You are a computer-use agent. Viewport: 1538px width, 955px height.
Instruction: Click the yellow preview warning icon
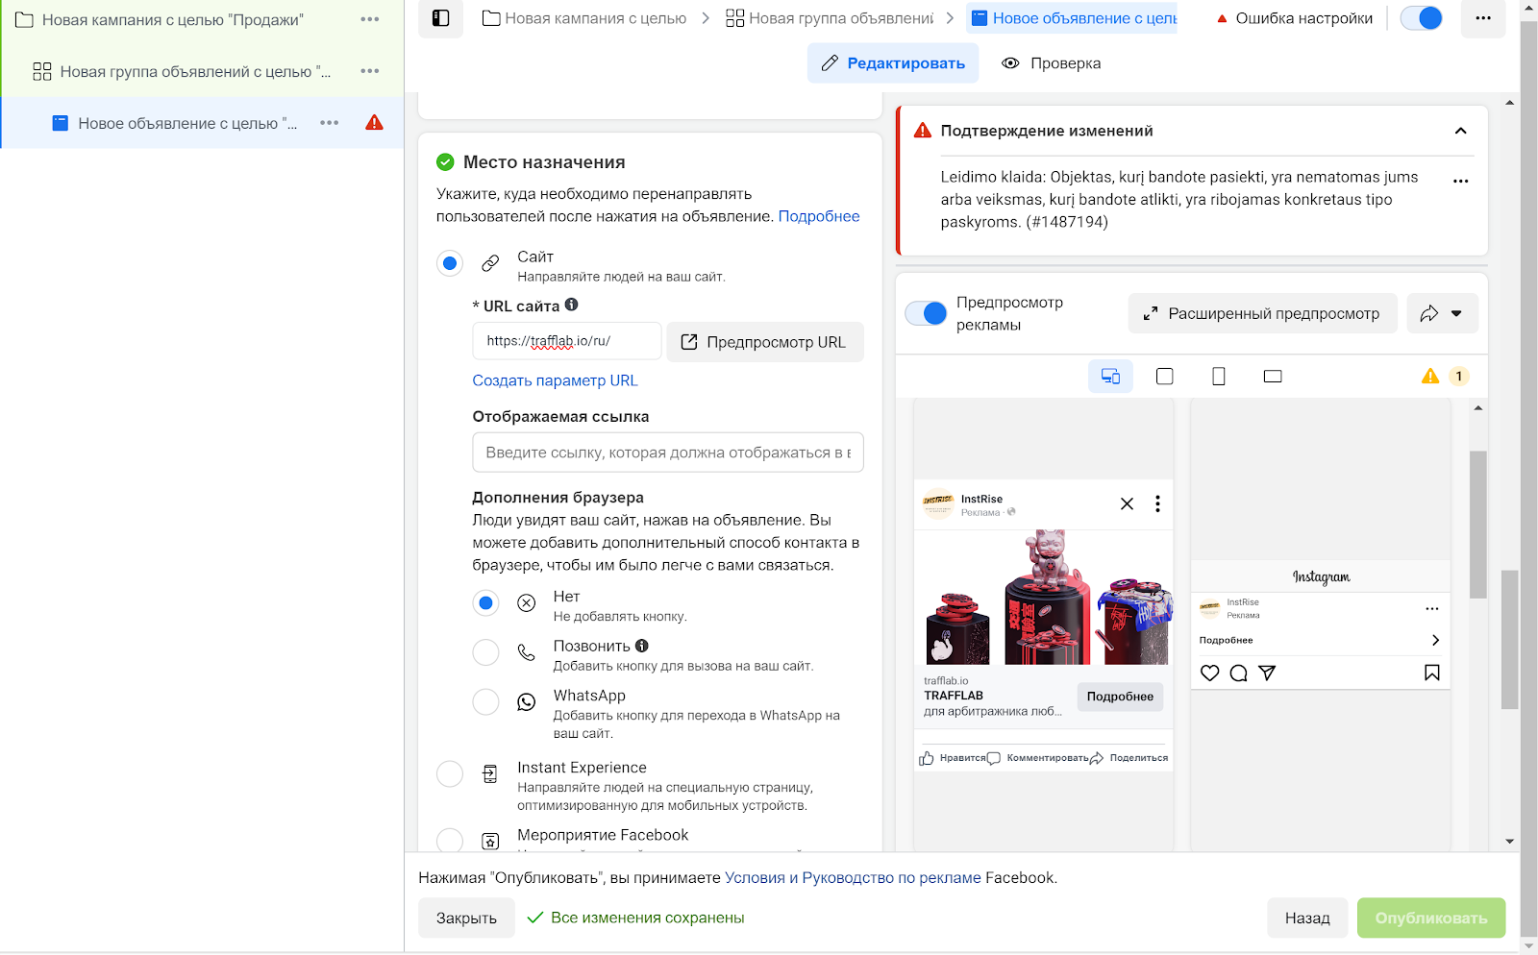point(1430,377)
